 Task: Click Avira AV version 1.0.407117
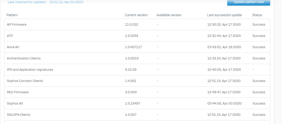[134, 47]
